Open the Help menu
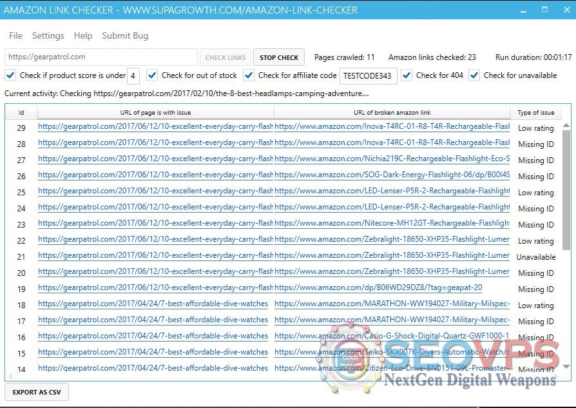 (x=83, y=35)
